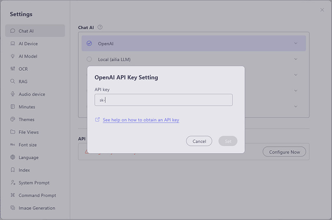Viewport: 332px width, 220px height.
Task: Go to the System Prompt settings
Action: pos(34,183)
